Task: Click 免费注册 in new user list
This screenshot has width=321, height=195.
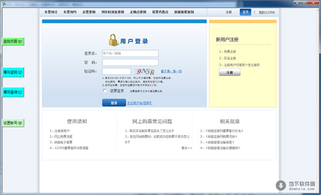Action: [230, 51]
